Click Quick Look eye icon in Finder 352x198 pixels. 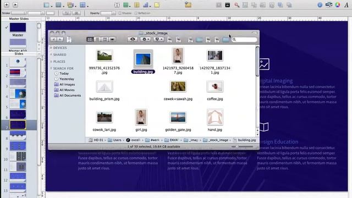click(x=133, y=39)
